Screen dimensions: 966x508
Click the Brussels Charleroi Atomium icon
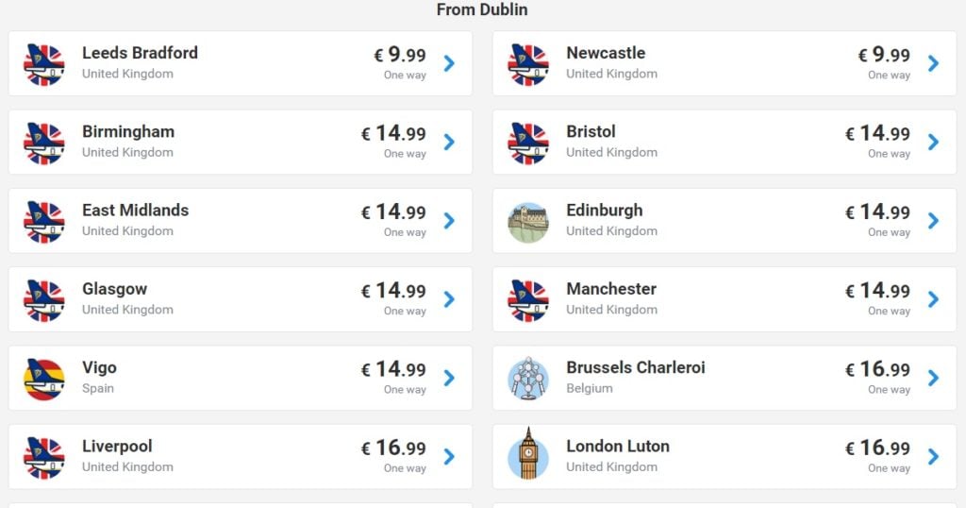pyautogui.click(x=528, y=379)
